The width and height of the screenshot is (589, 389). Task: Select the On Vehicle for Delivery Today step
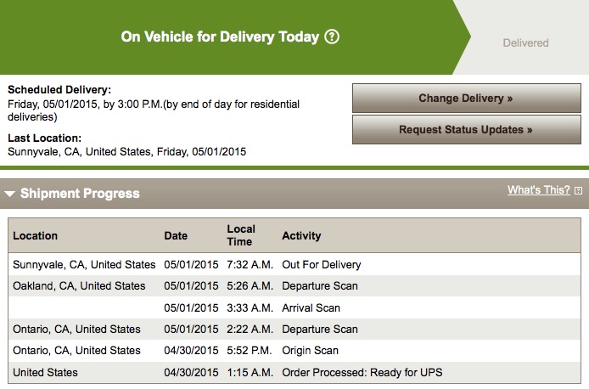(x=220, y=37)
